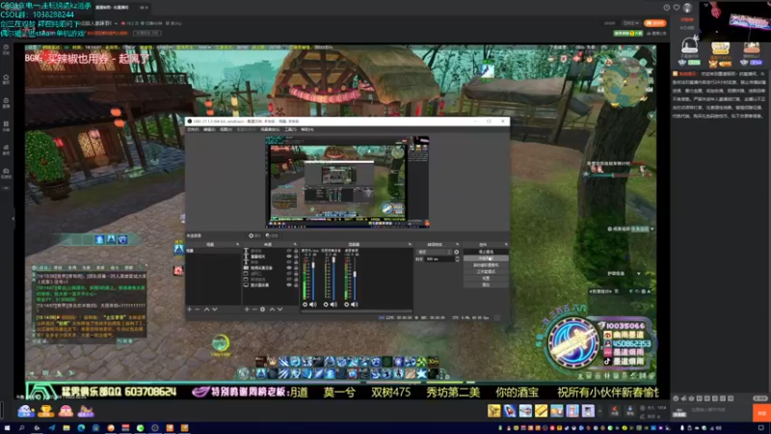Open File Explorer from the taskbar
The width and height of the screenshot is (771, 434).
tap(66, 428)
